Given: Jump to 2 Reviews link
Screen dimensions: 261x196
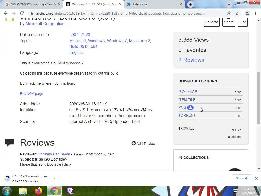Looking at the screenshot, I should coord(191,60).
